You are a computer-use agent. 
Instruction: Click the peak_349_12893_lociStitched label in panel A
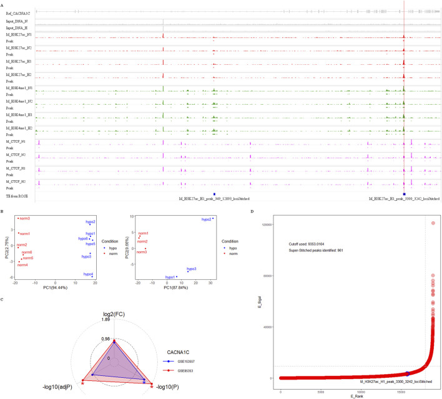(x=214, y=199)
